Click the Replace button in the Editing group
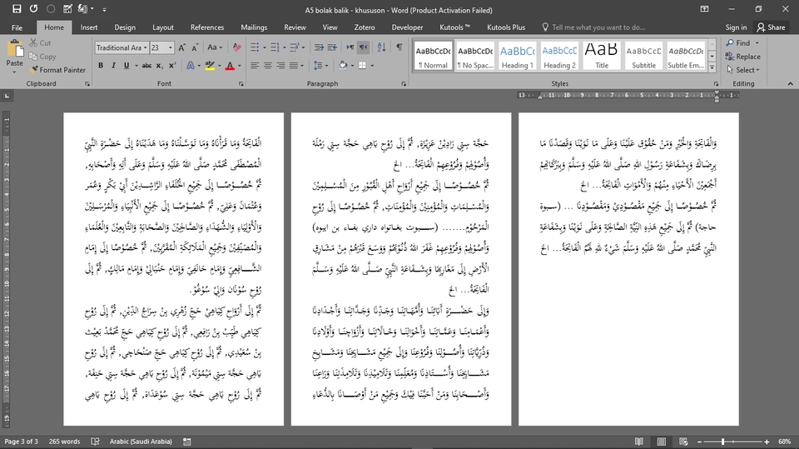 (742, 57)
